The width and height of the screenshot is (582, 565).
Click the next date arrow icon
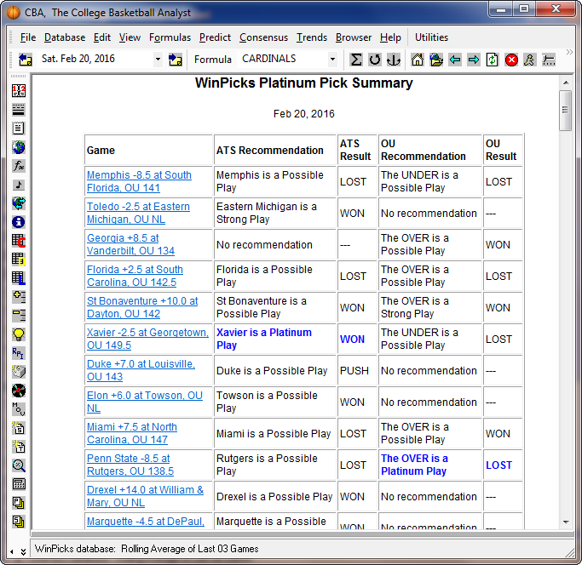pos(175,60)
